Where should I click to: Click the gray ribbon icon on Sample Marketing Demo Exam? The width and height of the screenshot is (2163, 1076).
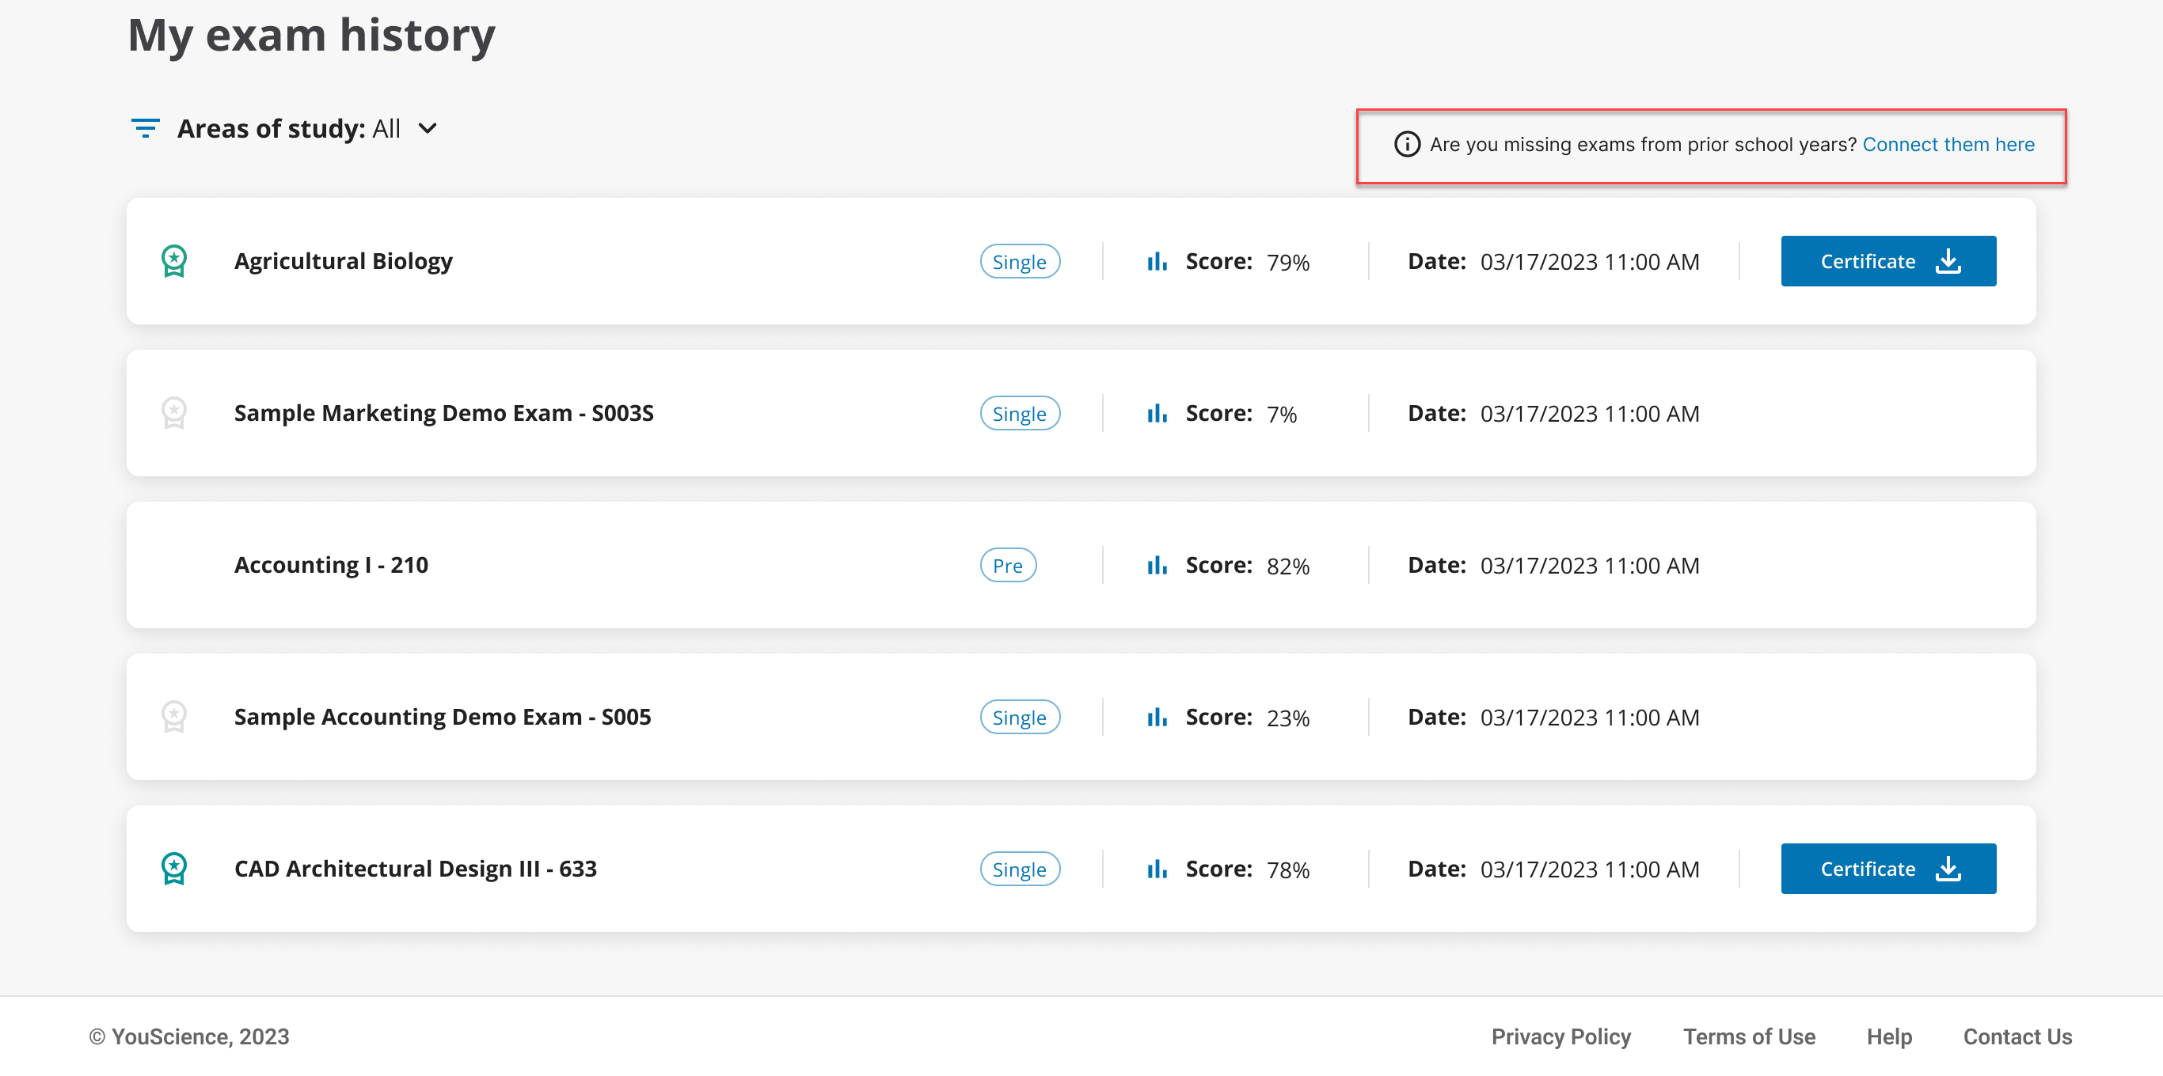click(174, 413)
